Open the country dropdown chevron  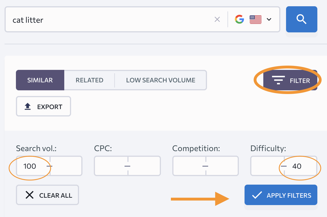[x=269, y=19]
